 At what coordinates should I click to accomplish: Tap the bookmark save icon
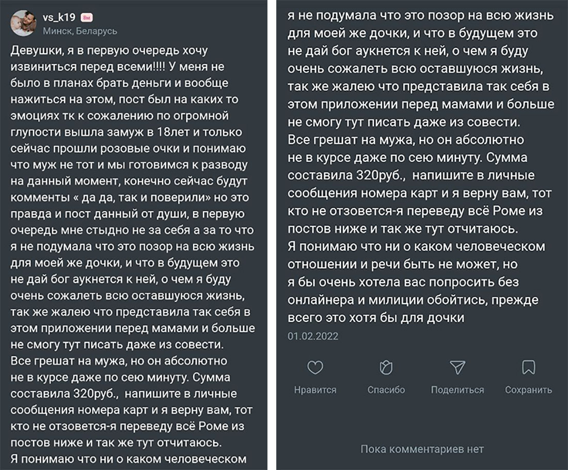(x=529, y=367)
